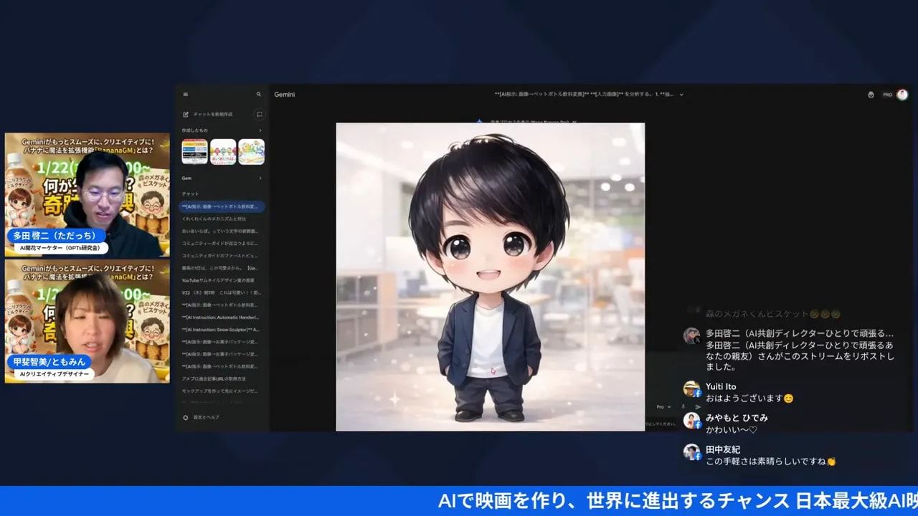Open the chat title dropdown arrow
The height and width of the screenshot is (516, 918).
[681, 95]
